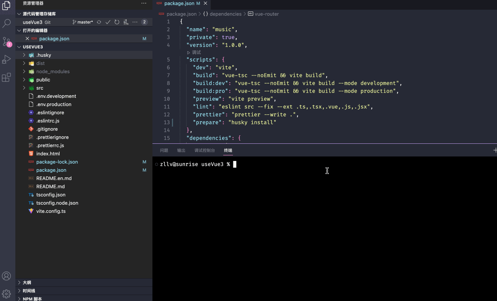The height and width of the screenshot is (301, 497).
Task: Open the .prettierignore file
Action: click(84, 137)
